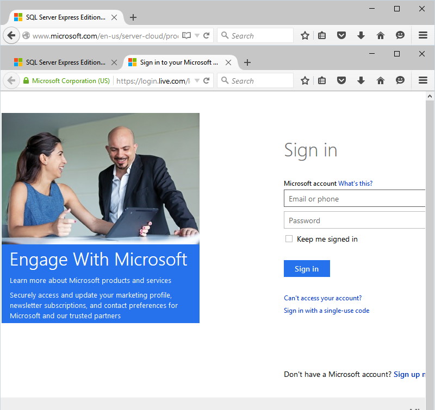
Task: Open URL history dropdown in the background window
Action: pyautogui.click(x=197, y=35)
